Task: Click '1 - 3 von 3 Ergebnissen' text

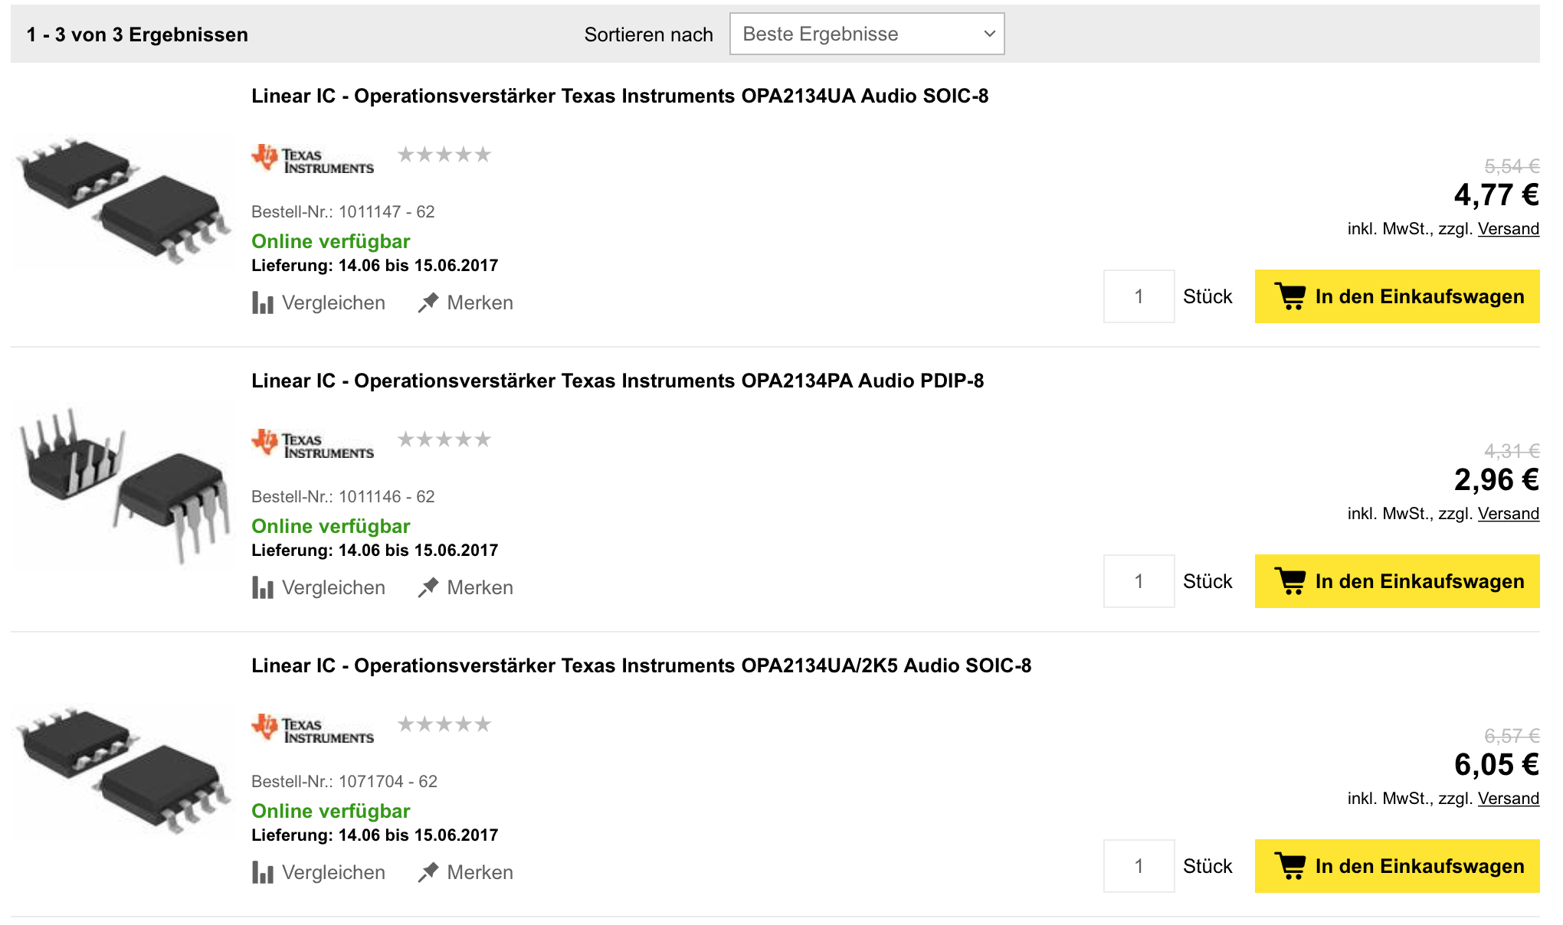Action: 137,34
